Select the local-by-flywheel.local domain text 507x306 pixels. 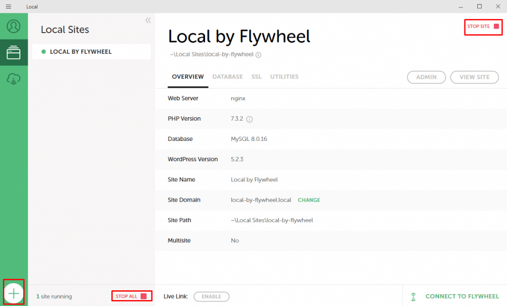click(x=261, y=200)
